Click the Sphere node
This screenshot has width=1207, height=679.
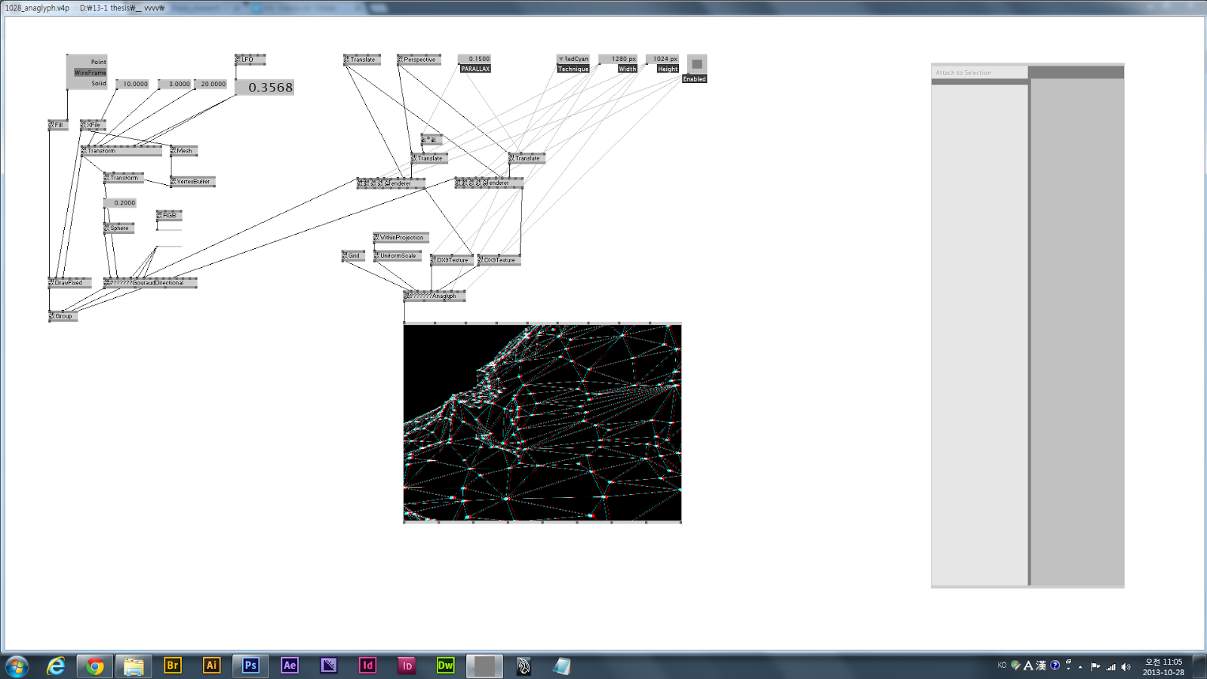[x=118, y=227]
